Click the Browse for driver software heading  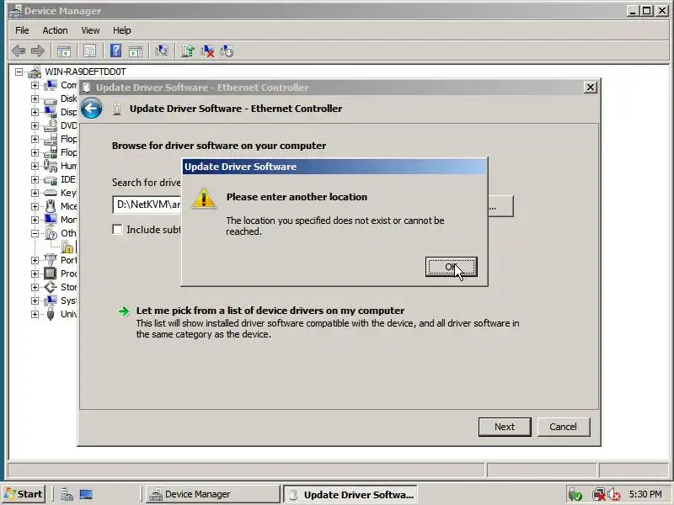click(x=219, y=146)
